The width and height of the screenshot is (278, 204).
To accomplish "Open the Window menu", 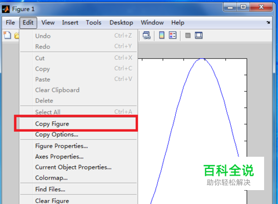I will (152, 23).
